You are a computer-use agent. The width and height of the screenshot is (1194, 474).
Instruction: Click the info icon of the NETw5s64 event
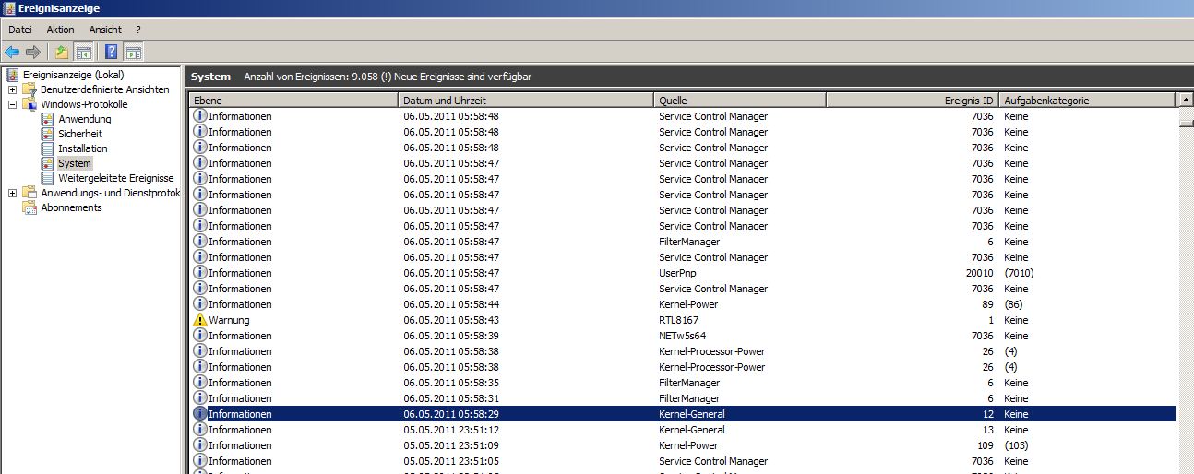(200, 336)
